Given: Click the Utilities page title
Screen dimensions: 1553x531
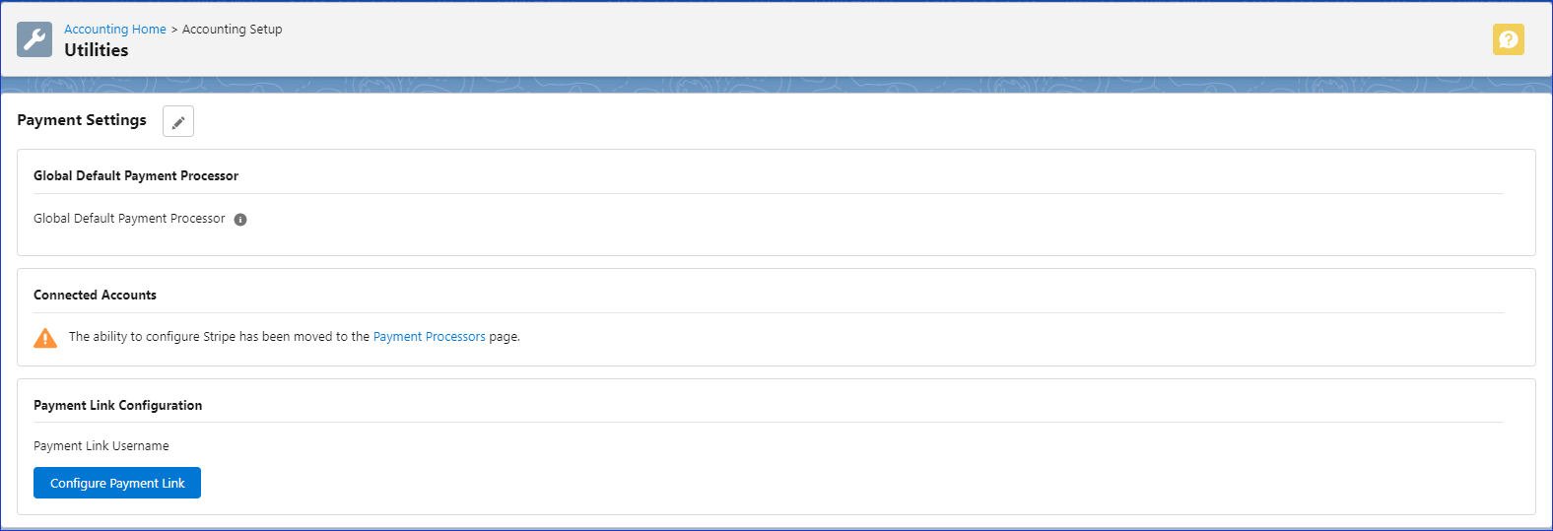Looking at the screenshot, I should tap(97, 50).
